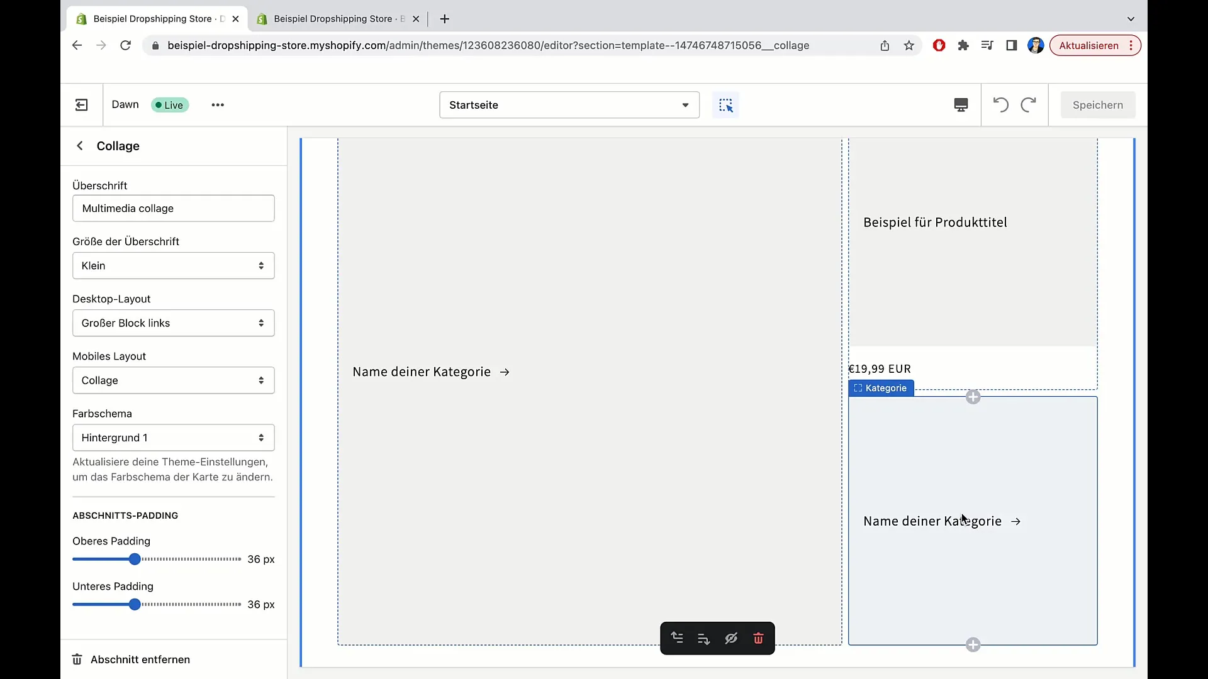This screenshot has width=1208, height=679.
Task: Redo the last change
Action: (1028, 105)
